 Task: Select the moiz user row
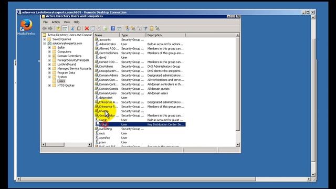point(140,133)
